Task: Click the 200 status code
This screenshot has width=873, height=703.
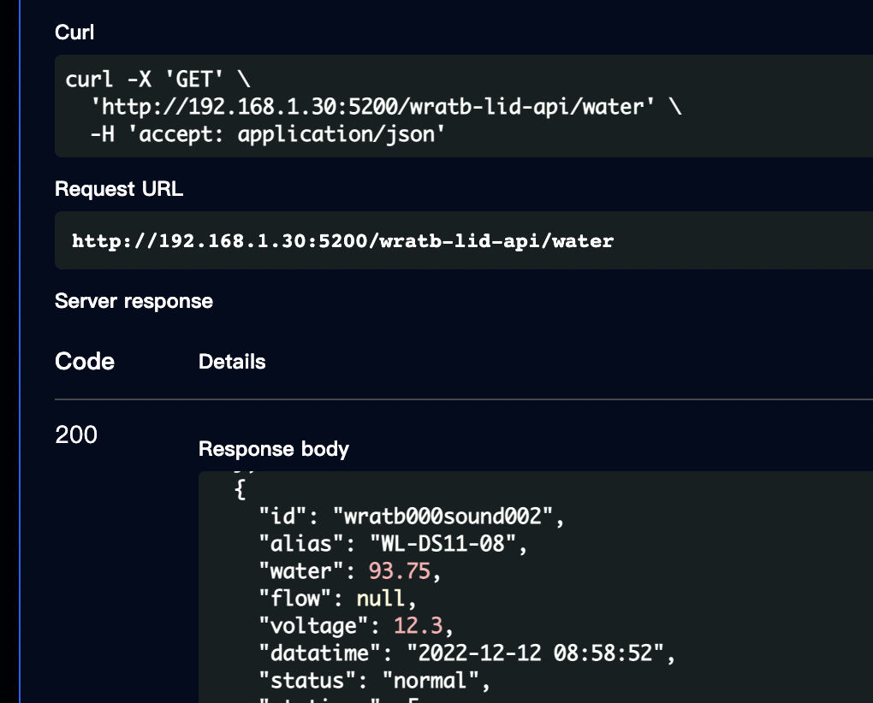Action: tap(76, 435)
